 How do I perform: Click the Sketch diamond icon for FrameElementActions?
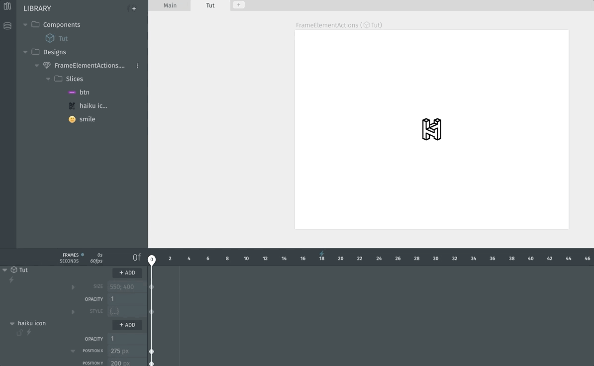(47, 65)
